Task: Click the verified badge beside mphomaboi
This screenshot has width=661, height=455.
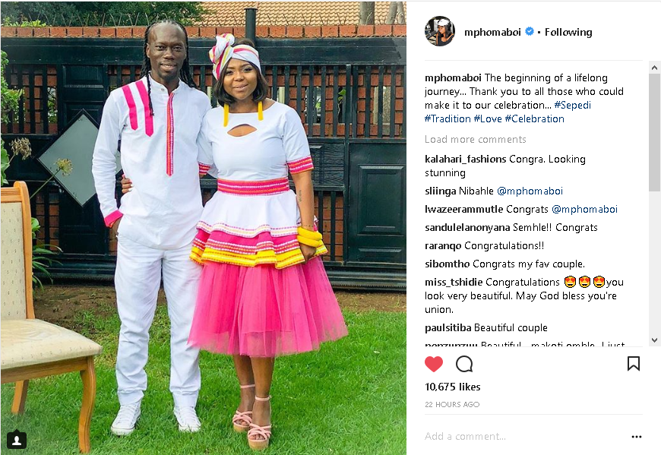Action: coord(530,32)
